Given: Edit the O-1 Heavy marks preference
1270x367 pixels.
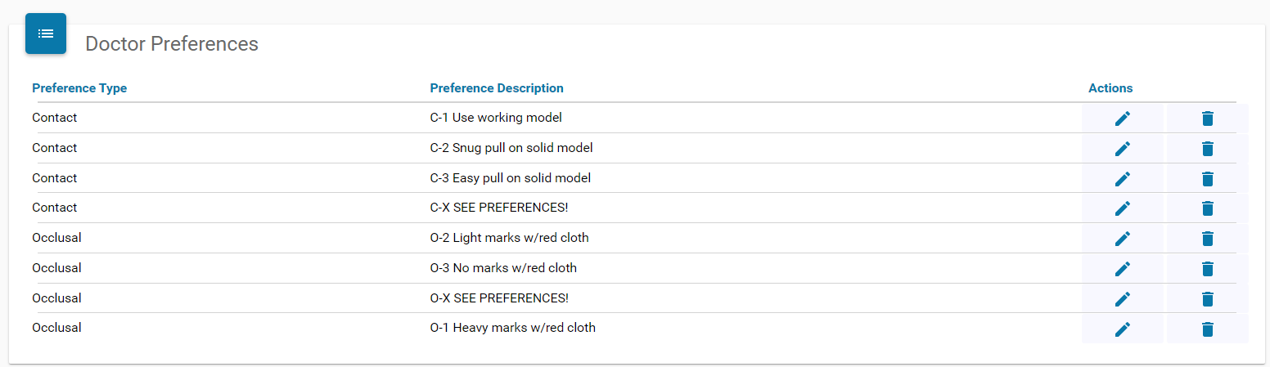Looking at the screenshot, I should pyautogui.click(x=1123, y=329).
